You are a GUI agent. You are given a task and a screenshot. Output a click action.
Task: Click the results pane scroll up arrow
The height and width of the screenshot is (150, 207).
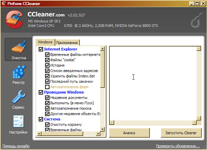click(199, 48)
